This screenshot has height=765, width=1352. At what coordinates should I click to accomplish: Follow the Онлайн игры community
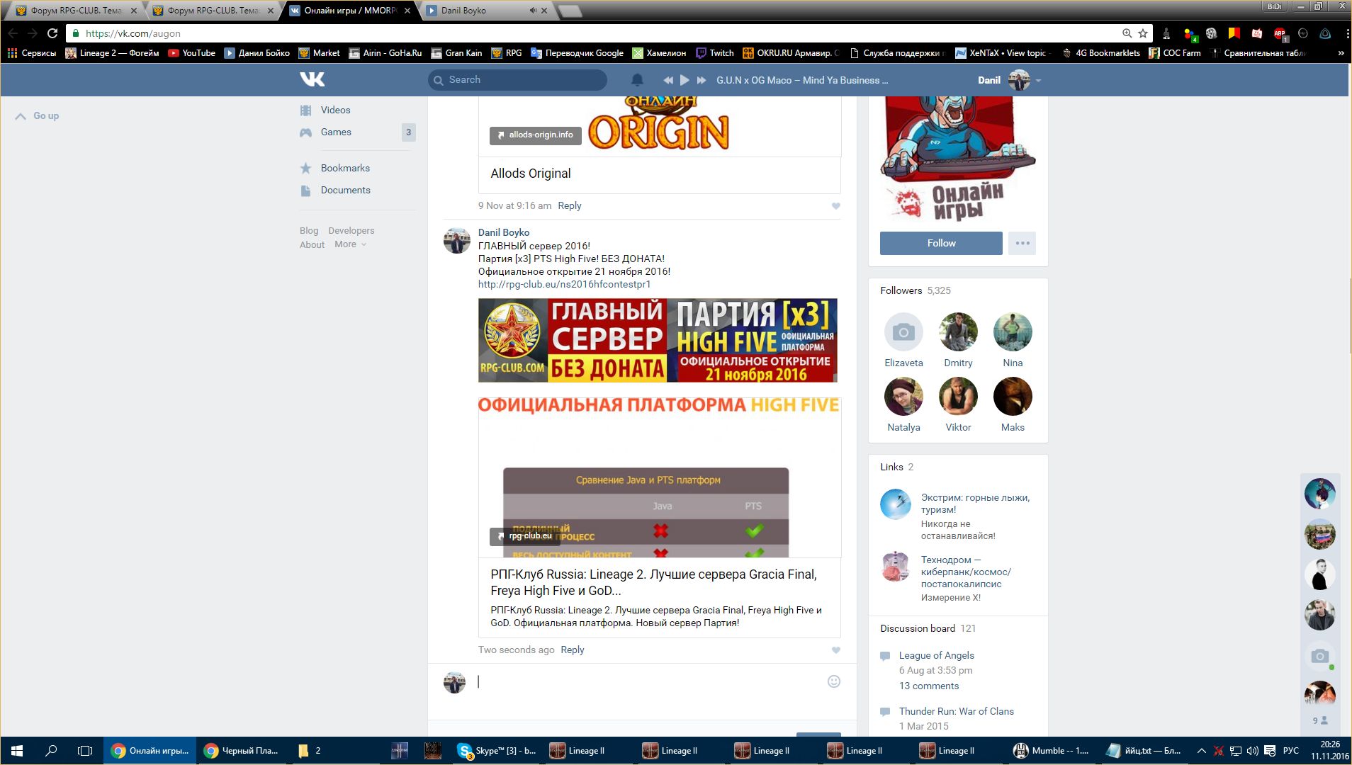tap(941, 243)
